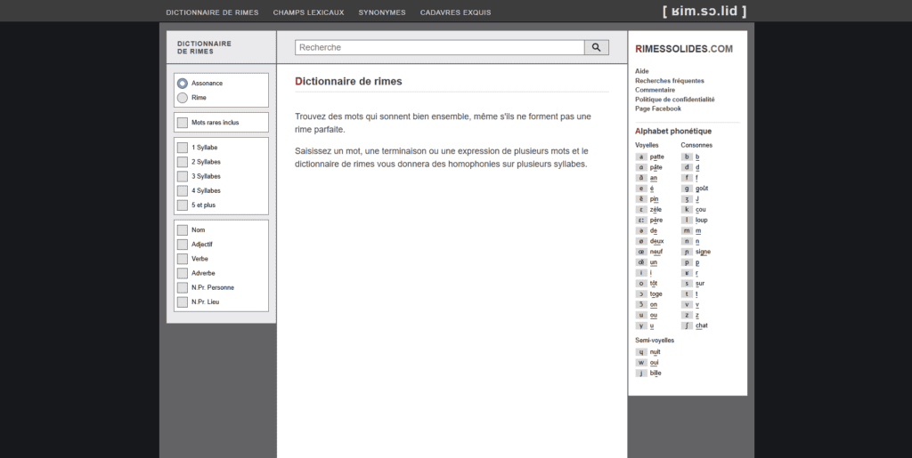Tick the Verbe word type checkbox

[x=183, y=259]
